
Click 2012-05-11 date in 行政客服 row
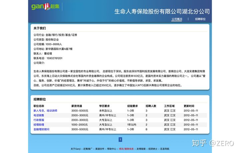[x=191, y=120]
